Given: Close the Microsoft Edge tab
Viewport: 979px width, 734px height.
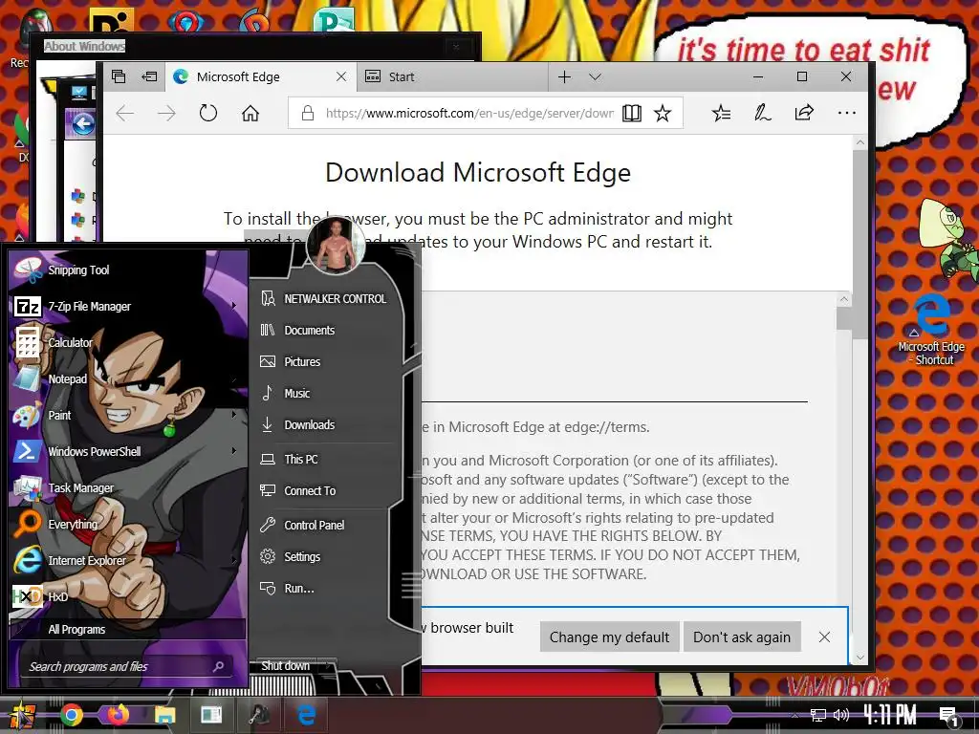Looking at the screenshot, I should click(341, 76).
